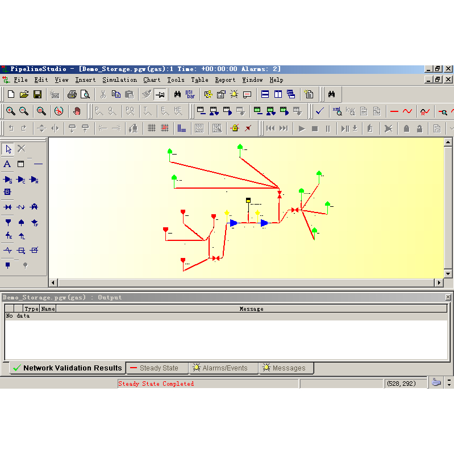Open the Report menu
This screenshot has width=454, height=454.
(x=225, y=80)
